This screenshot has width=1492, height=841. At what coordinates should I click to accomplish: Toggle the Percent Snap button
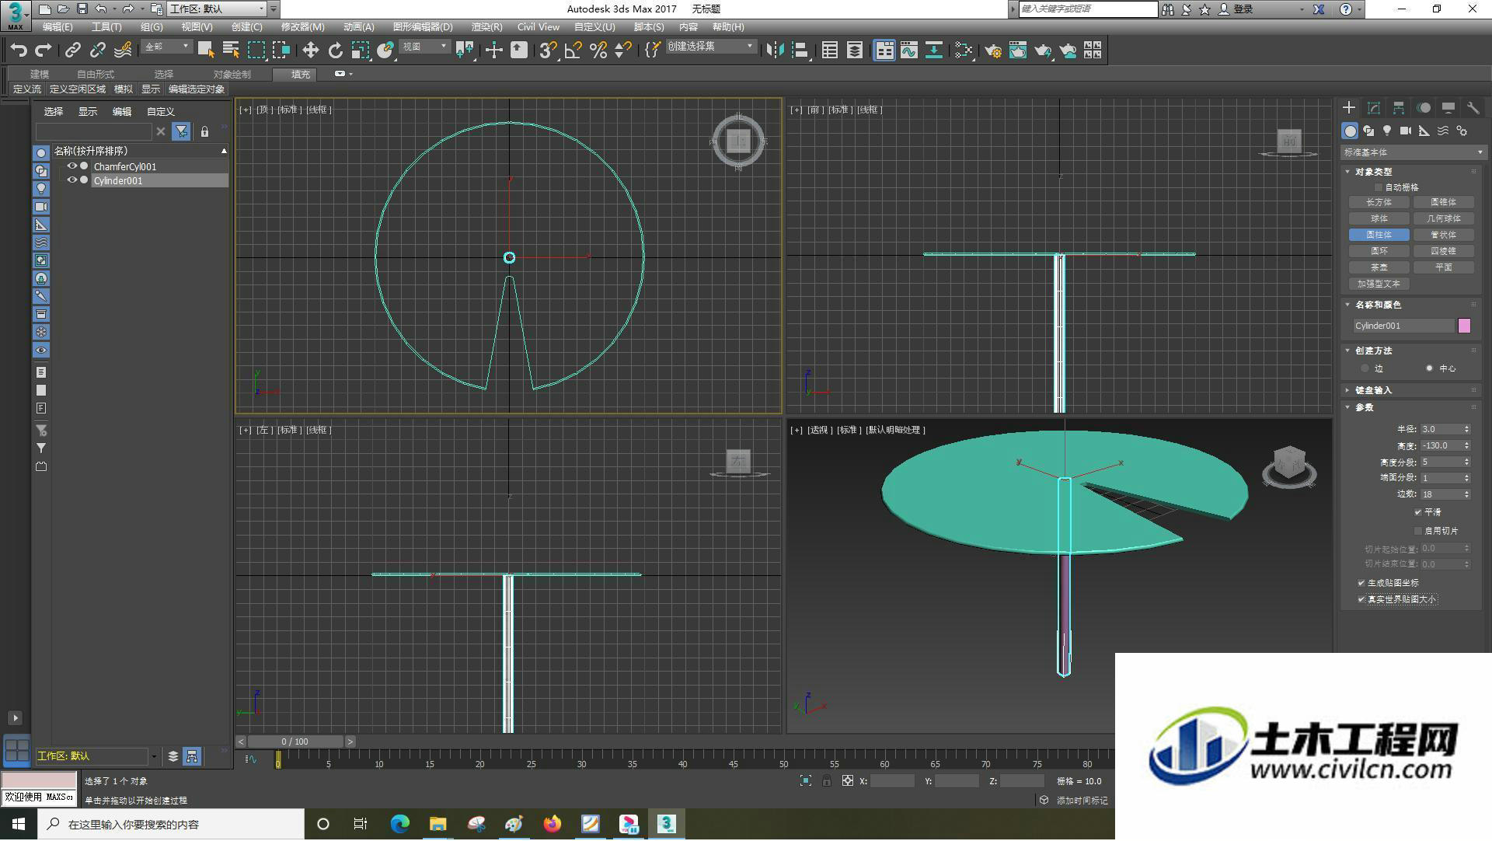tap(598, 51)
